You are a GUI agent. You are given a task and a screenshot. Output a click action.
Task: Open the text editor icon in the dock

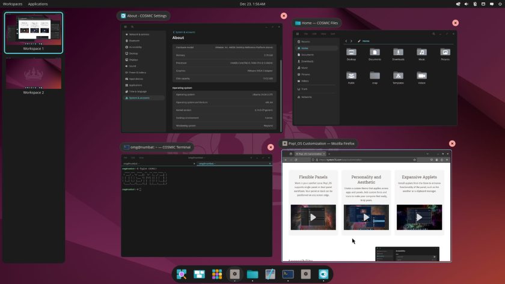[x=270, y=274]
